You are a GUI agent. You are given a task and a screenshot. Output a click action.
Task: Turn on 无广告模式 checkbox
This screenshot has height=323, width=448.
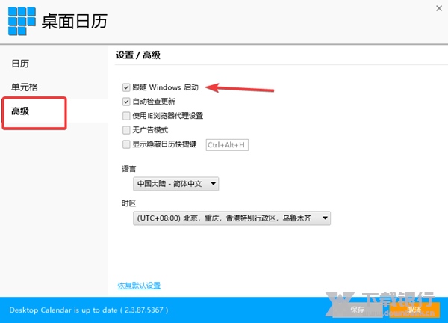[x=126, y=130]
